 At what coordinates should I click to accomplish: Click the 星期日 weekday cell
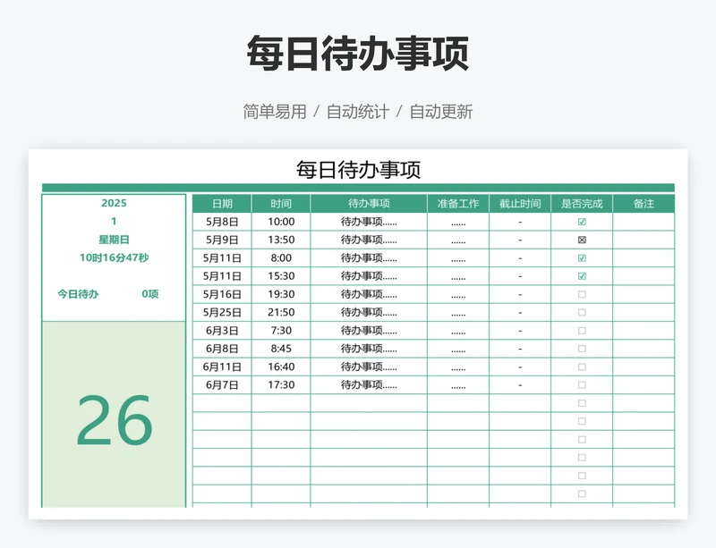[x=114, y=240]
